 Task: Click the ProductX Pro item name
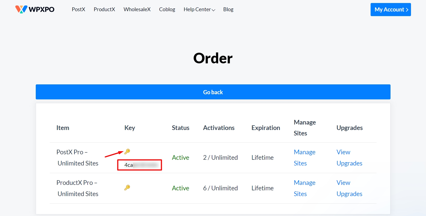(77, 188)
